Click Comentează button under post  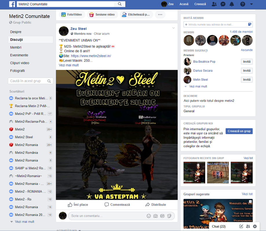(x=117, y=205)
